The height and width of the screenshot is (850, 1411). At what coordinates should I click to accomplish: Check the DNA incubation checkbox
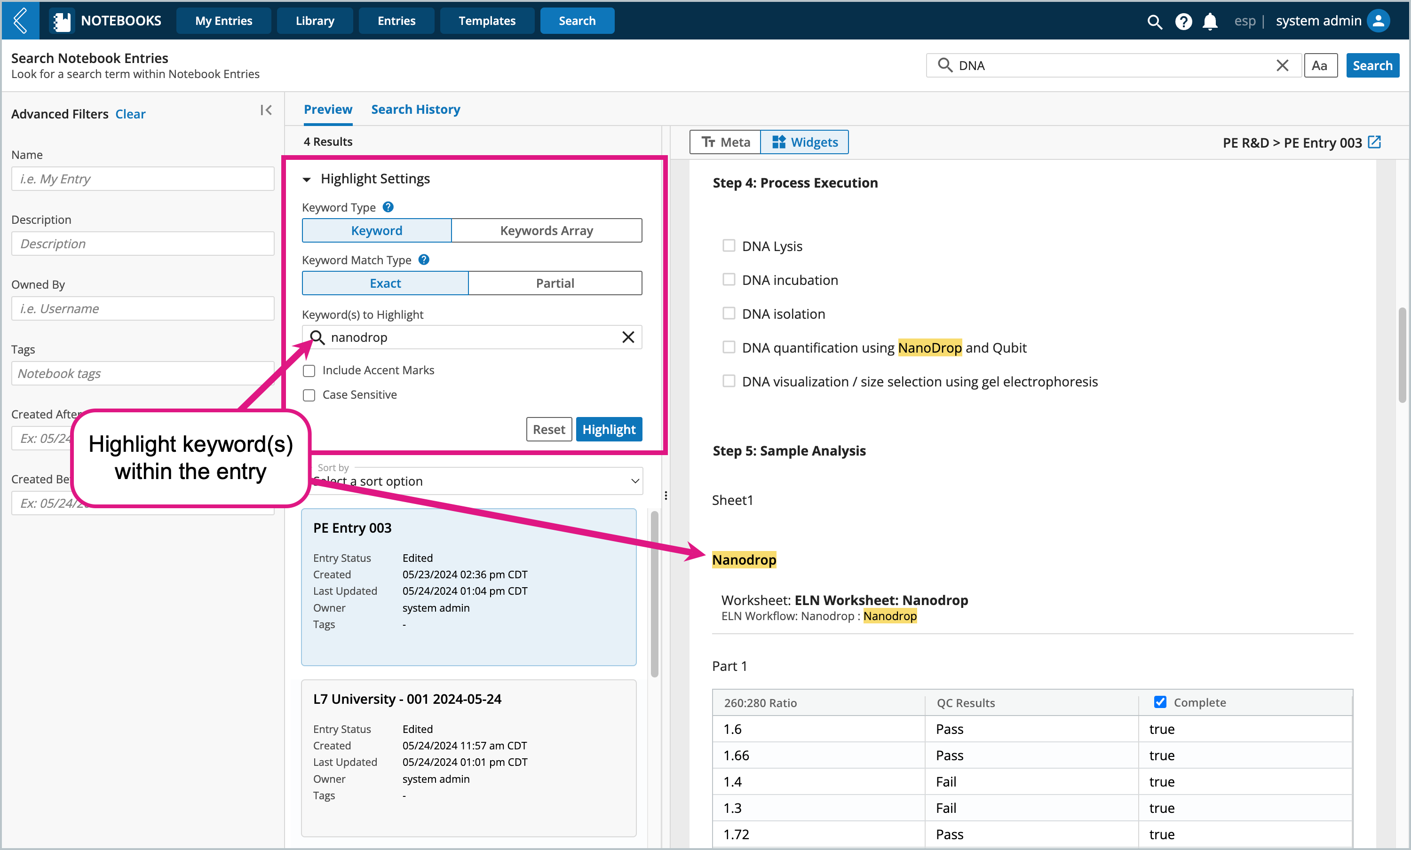click(729, 279)
